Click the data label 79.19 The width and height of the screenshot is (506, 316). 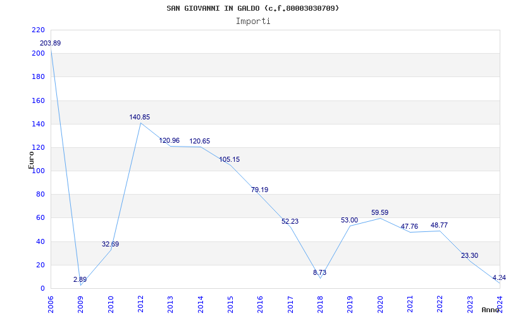tap(260, 190)
